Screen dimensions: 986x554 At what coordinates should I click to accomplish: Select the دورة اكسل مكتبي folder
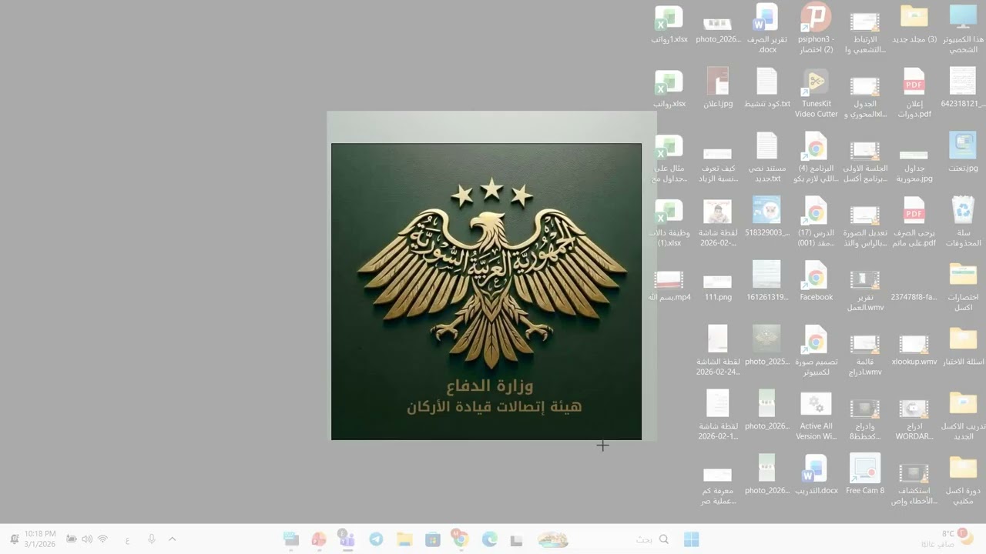click(x=963, y=480)
